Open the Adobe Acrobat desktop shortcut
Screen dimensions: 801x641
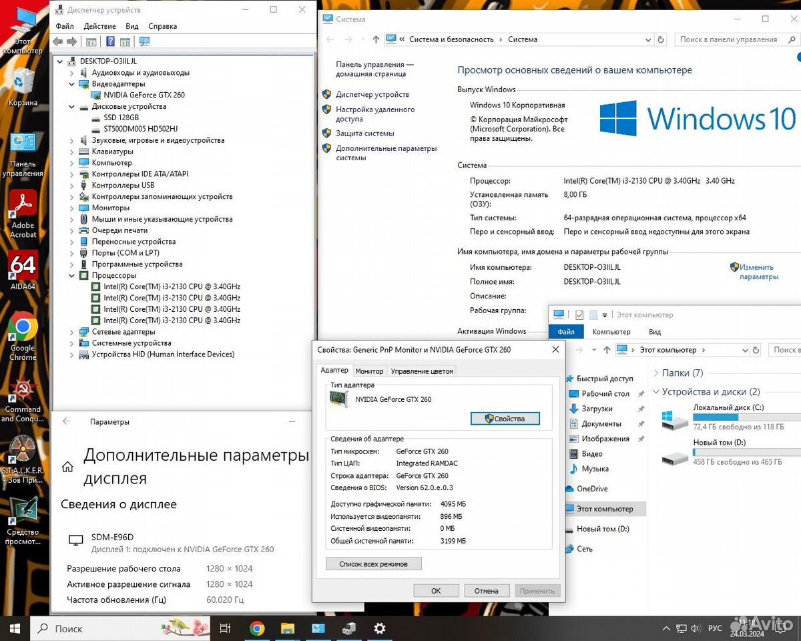coord(23,214)
